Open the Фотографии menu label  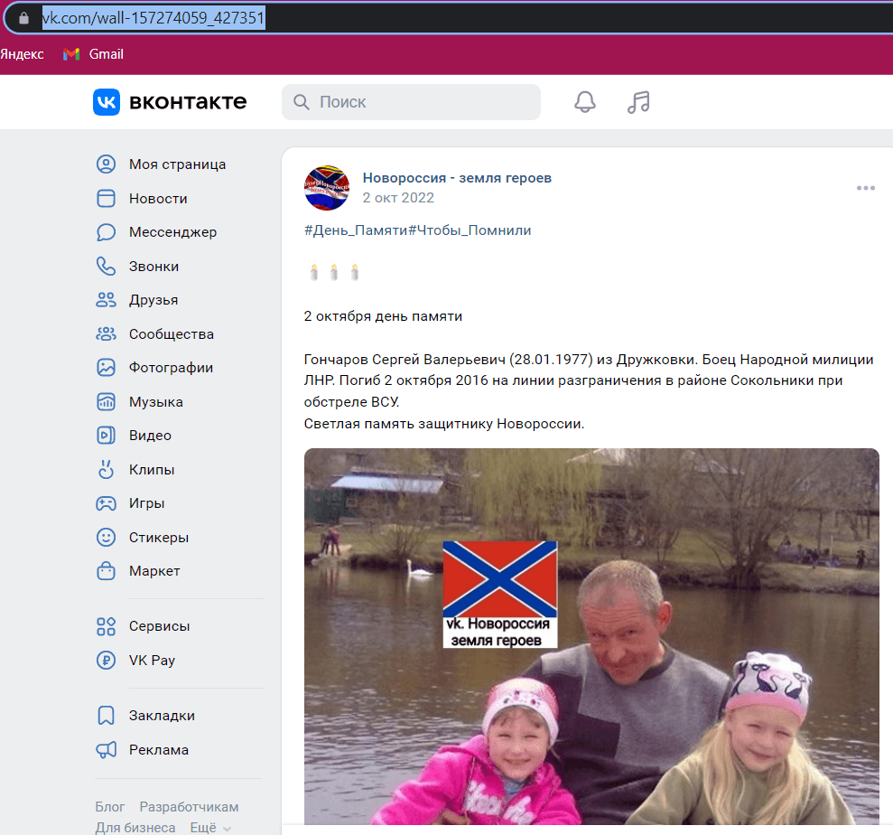point(171,368)
